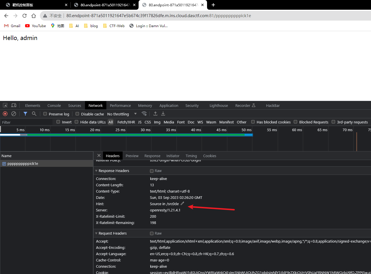Switch to the request Response tab
This screenshot has width=371, height=274.
pos(152,156)
